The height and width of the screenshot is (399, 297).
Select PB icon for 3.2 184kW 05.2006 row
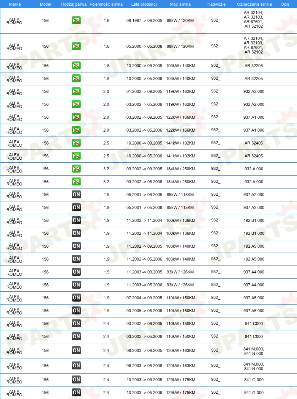pos(76,181)
